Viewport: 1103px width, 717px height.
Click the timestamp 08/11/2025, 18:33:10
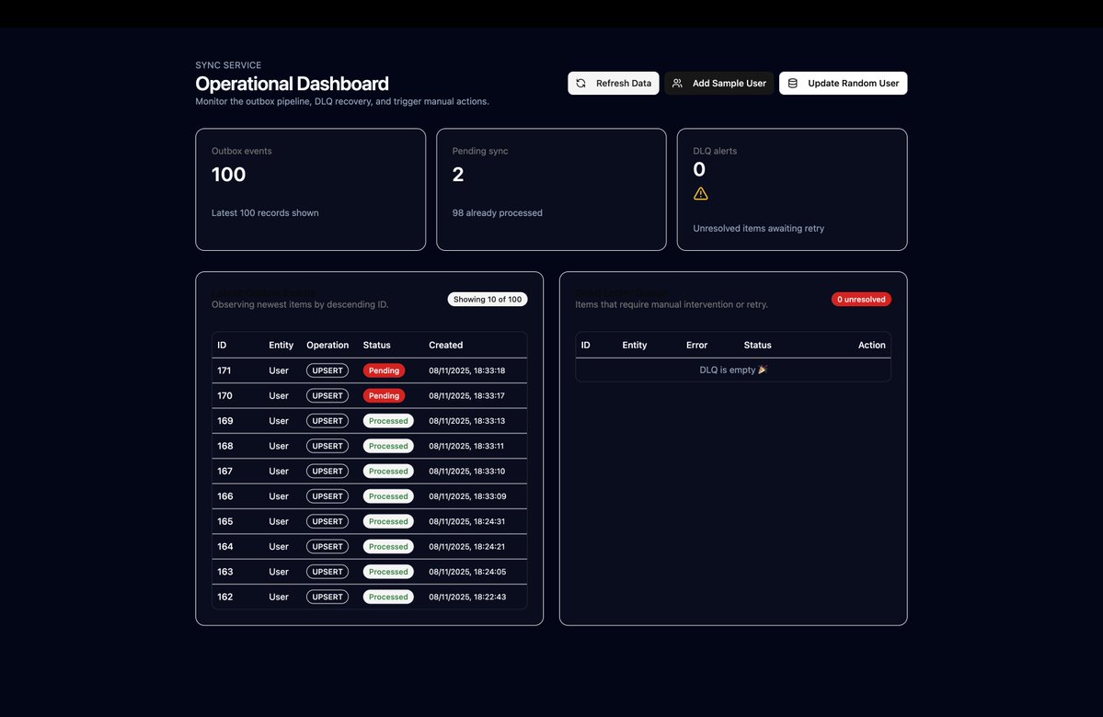[x=467, y=471]
